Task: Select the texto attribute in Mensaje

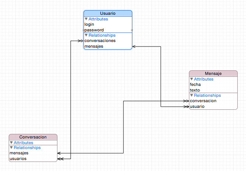Action: coord(195,90)
